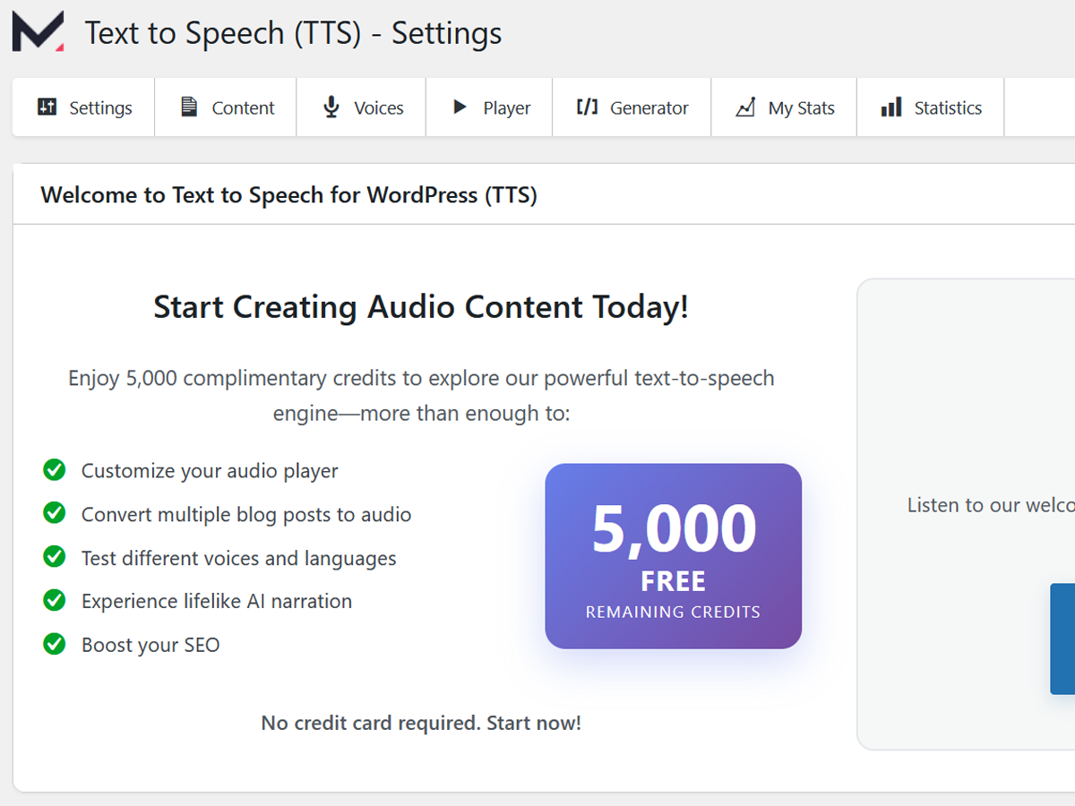
Task: Click the microphone icon on the Voices tab
Action: [x=331, y=107]
